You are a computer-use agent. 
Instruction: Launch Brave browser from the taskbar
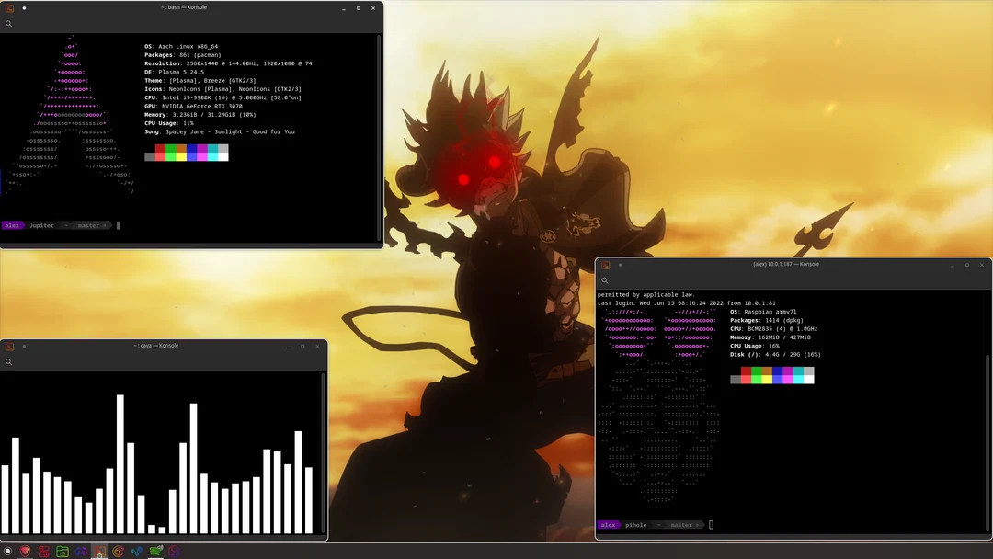[24, 552]
